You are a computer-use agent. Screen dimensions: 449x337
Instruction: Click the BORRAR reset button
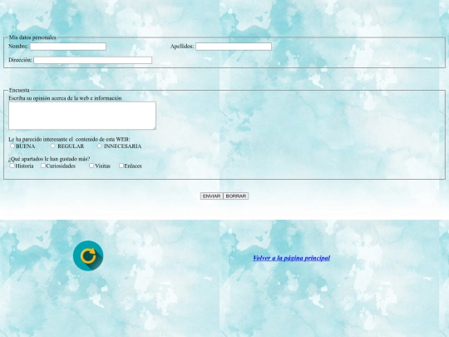pyautogui.click(x=235, y=196)
